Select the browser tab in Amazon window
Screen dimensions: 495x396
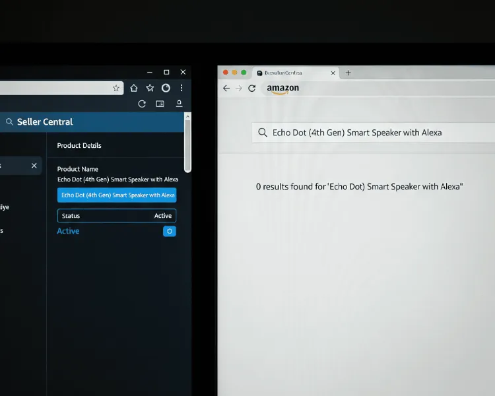[295, 73]
